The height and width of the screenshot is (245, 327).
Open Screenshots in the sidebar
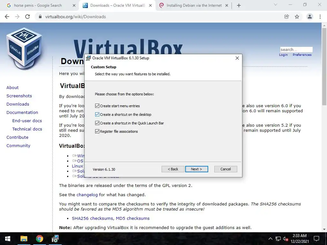(x=19, y=96)
